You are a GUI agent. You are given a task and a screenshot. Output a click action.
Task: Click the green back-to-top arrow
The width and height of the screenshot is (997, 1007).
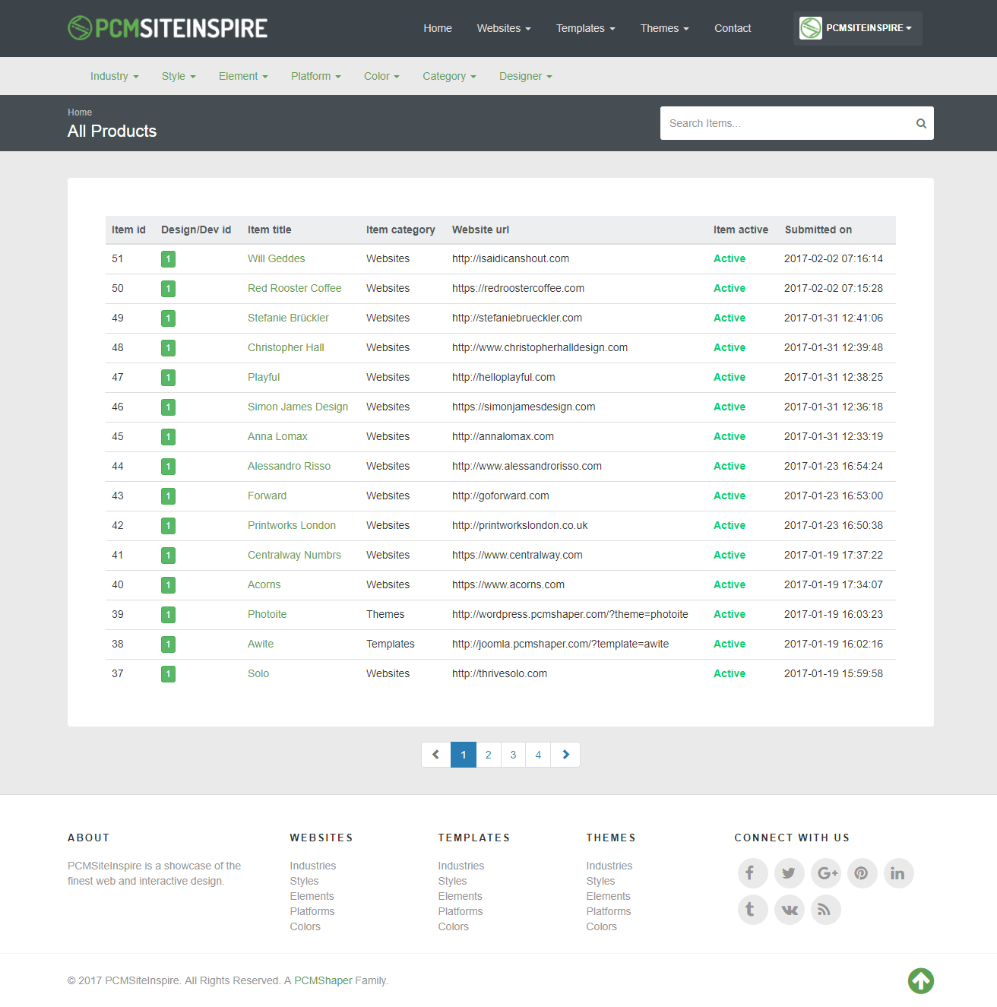(921, 980)
